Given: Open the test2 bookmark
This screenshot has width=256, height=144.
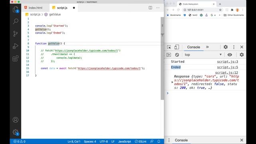Looking at the screenshot, I should point(193,15).
